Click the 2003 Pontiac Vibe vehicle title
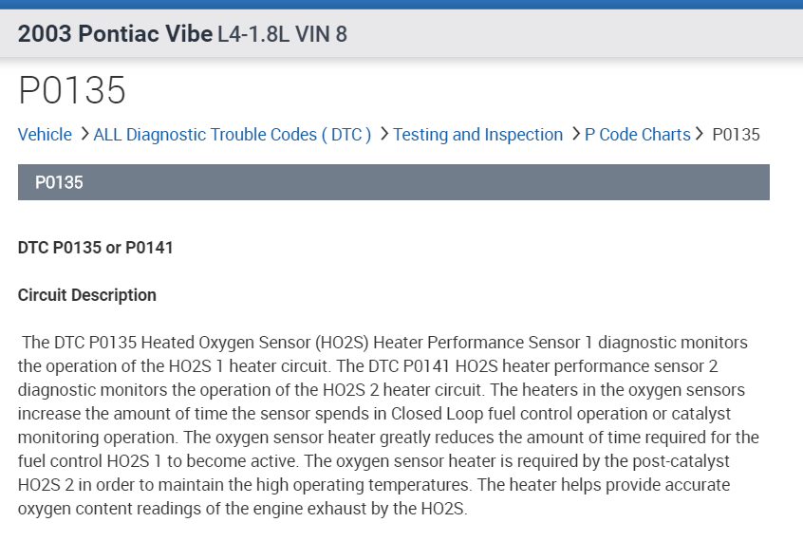 tap(115, 35)
